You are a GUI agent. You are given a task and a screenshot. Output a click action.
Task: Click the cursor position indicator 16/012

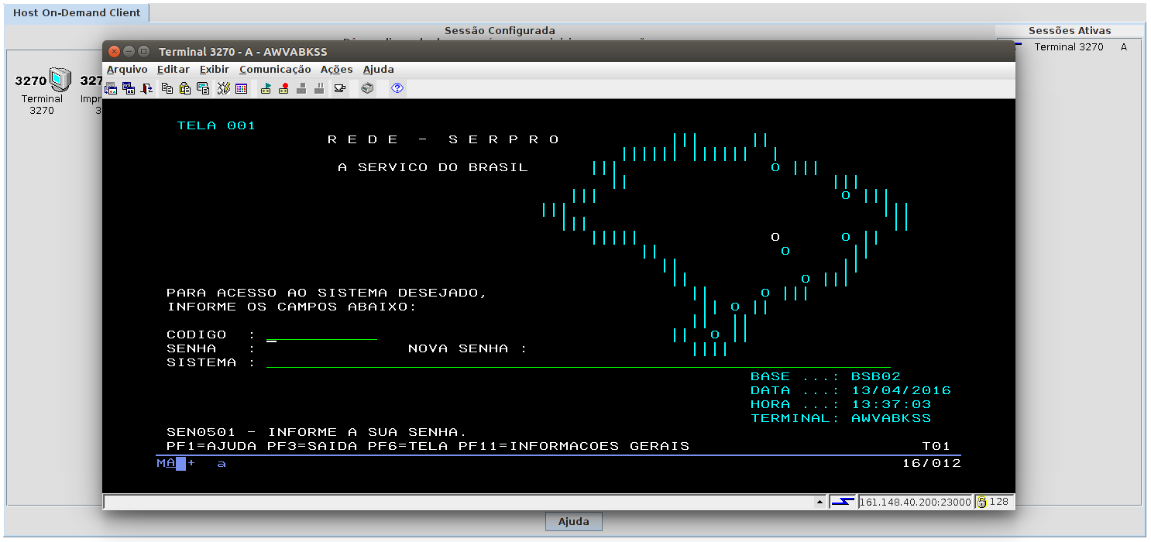[932, 464]
